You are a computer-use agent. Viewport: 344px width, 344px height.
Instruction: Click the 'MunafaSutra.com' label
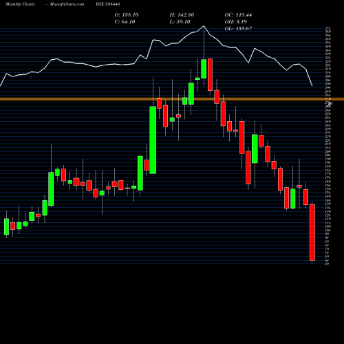click(67, 4)
